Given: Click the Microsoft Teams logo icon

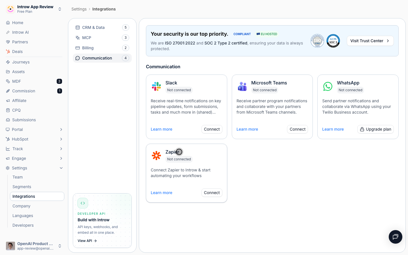Looking at the screenshot, I should pos(242,86).
